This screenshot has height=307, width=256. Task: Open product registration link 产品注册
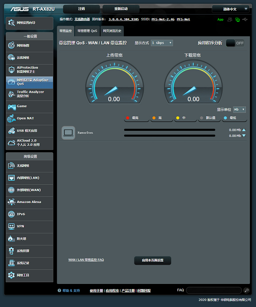coord(128,291)
